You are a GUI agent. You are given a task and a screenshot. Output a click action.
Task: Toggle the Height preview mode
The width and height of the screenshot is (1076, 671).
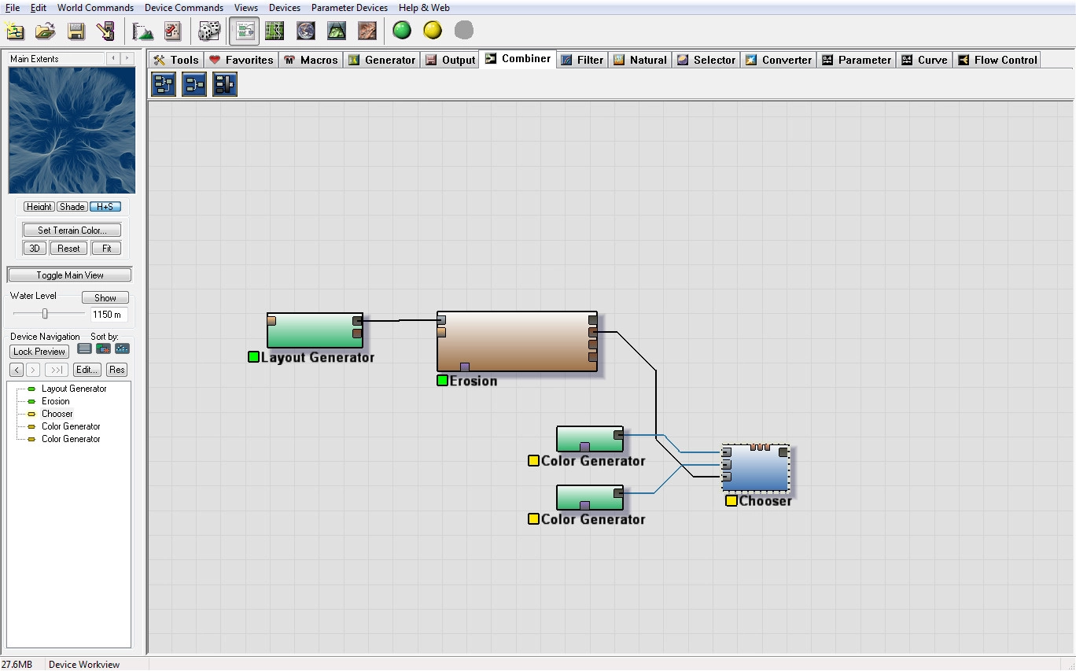coord(39,207)
